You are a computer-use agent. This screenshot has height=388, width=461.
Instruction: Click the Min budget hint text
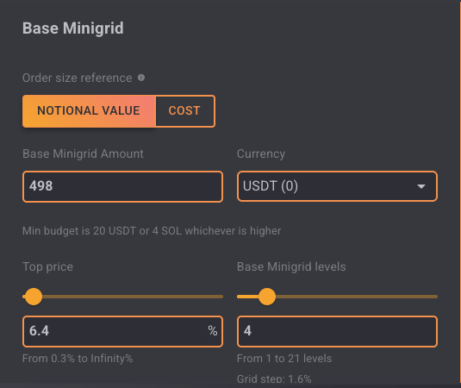(152, 231)
